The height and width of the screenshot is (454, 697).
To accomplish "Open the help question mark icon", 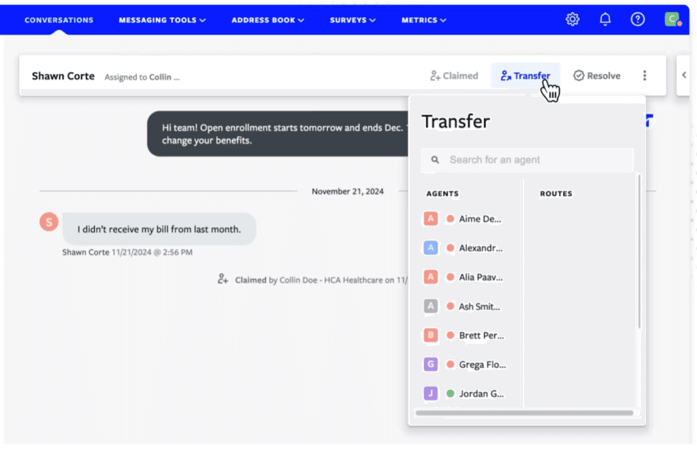I will coord(638,20).
